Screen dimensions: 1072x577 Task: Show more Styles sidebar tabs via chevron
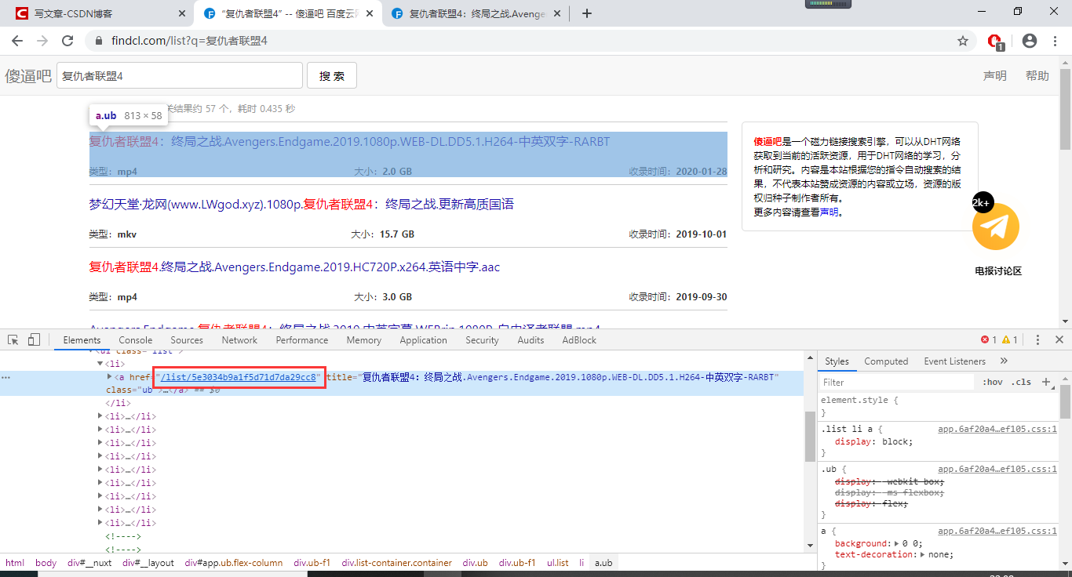pos(1004,361)
